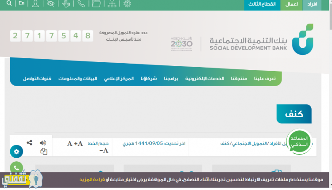This screenshot has width=332, height=190.
Task: Open the شركاؤنا menu
Action: coord(149,78)
